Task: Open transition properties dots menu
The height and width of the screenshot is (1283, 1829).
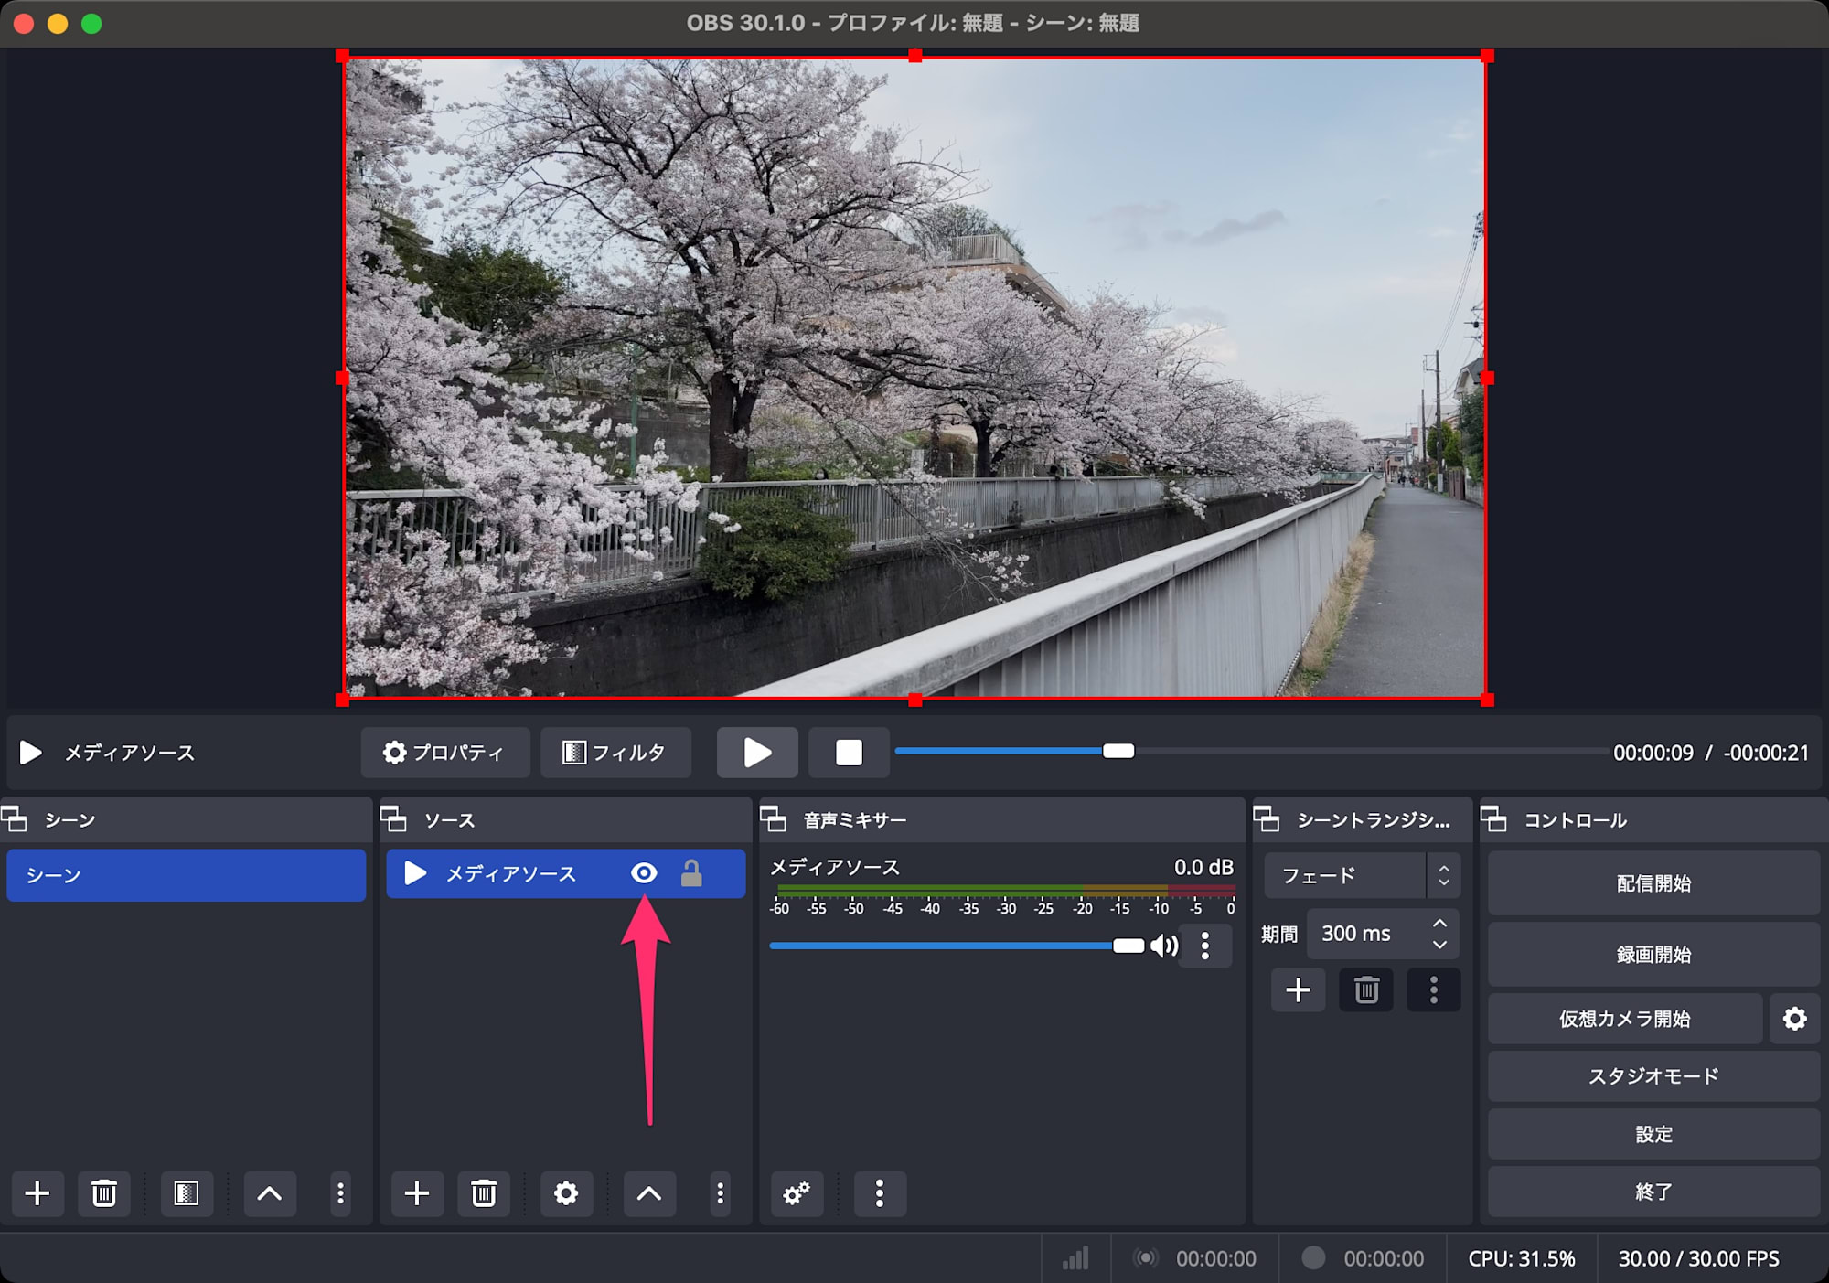Action: tap(1433, 990)
